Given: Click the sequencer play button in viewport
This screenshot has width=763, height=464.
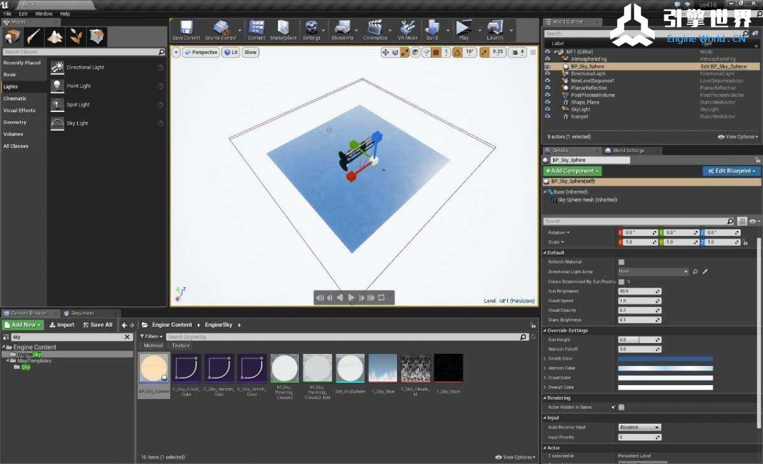Looking at the screenshot, I should (351, 297).
